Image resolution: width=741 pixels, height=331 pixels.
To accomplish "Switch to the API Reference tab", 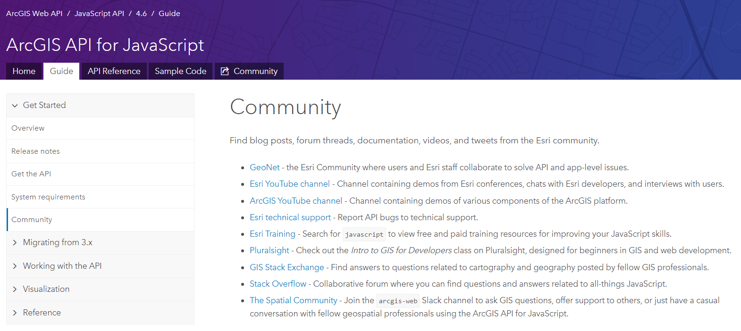I will tap(114, 71).
